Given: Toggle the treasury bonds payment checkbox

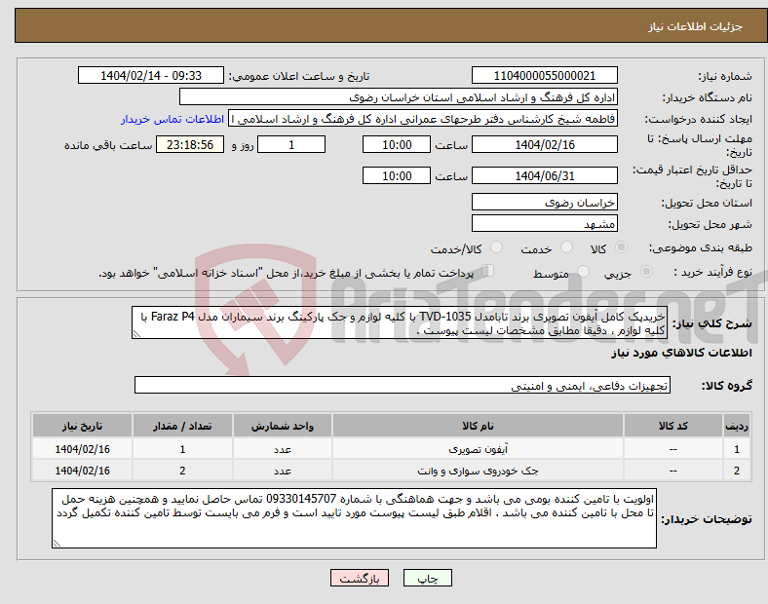Looking at the screenshot, I should click(x=488, y=271).
